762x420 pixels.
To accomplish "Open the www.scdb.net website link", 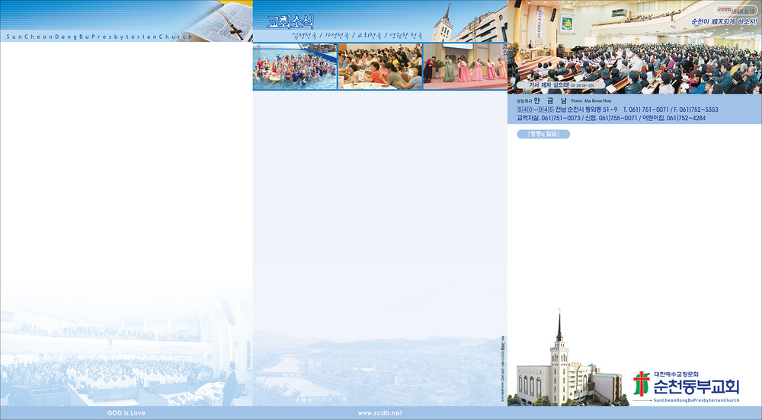I will pyautogui.click(x=379, y=412).
